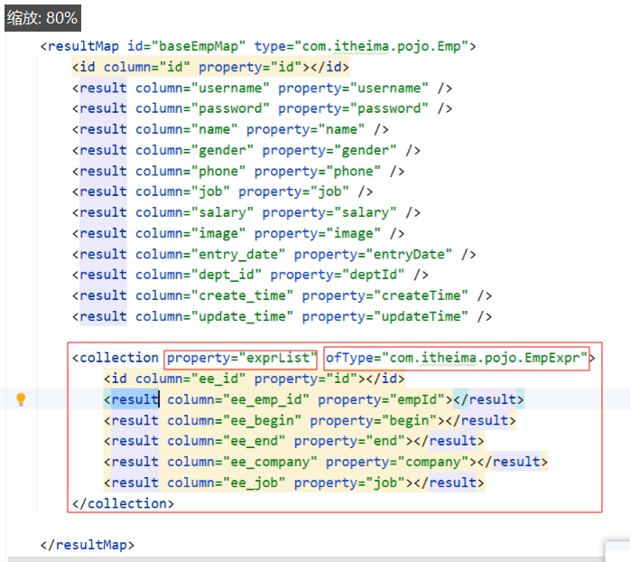630x562 pixels.
Task: Click the word collection in opening tag
Action: (119, 358)
